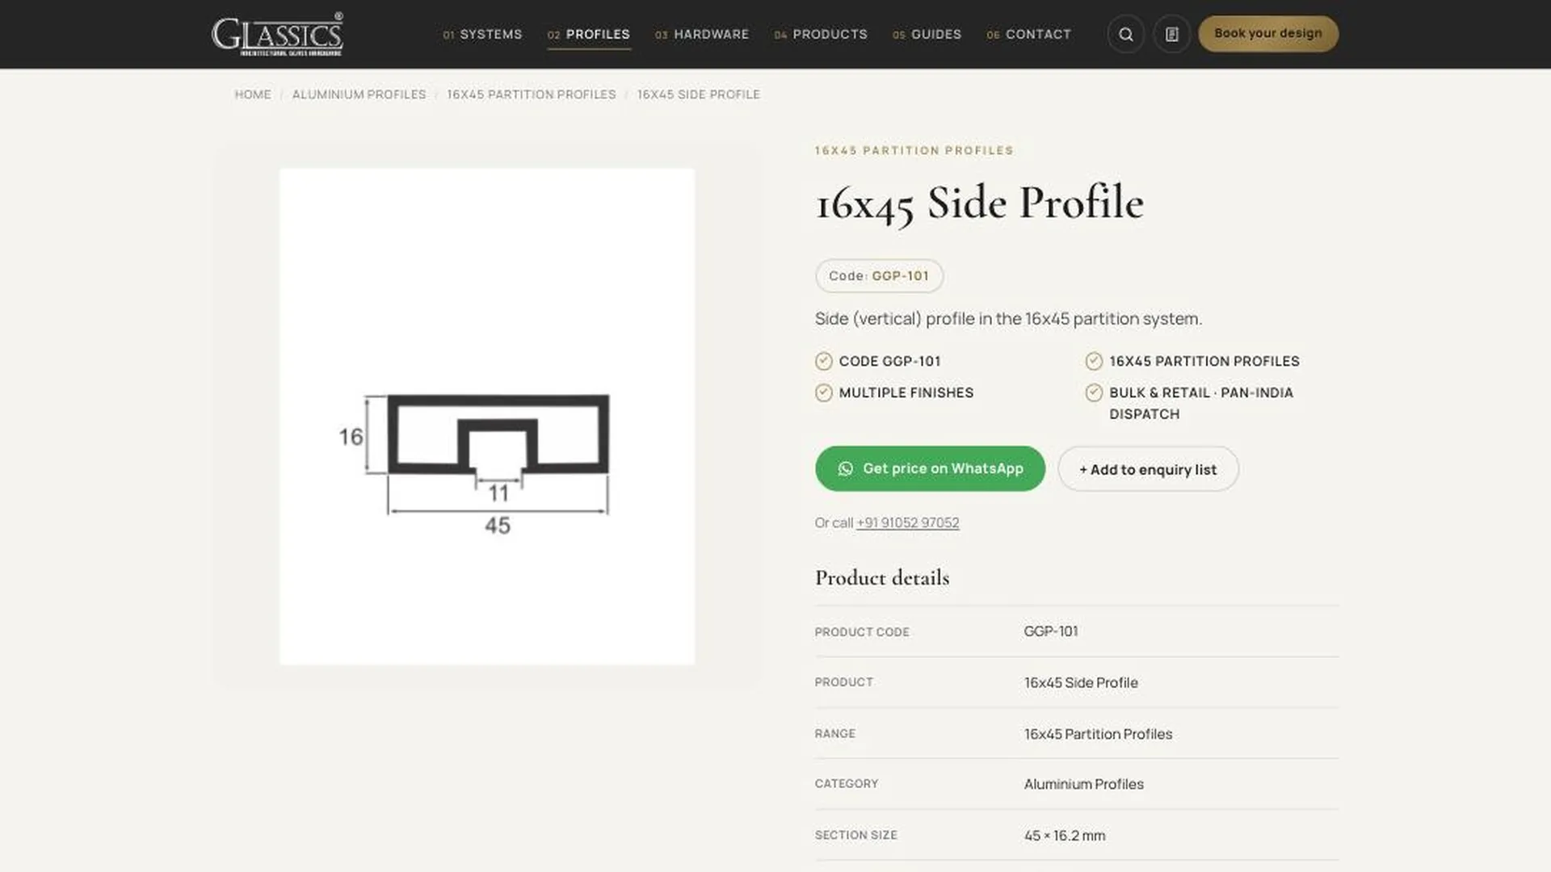Open the Guides menu
Image resolution: width=1551 pixels, height=872 pixels.
pos(927,34)
